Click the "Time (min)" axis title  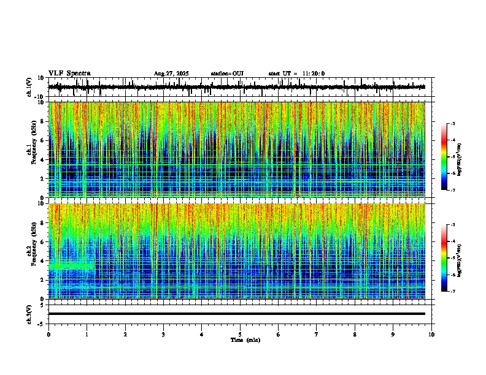point(245,340)
